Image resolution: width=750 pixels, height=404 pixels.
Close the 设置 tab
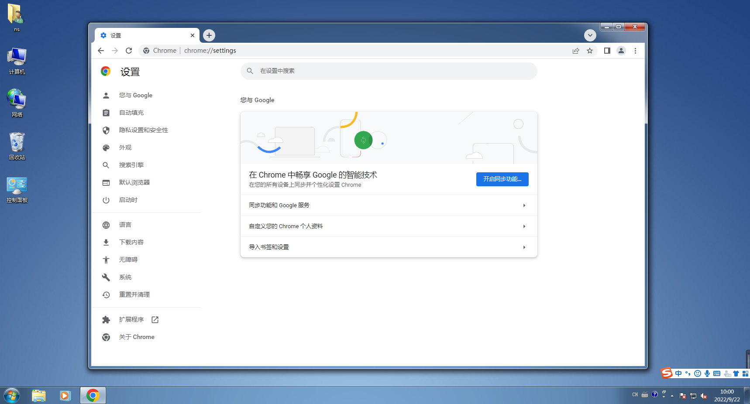coord(193,35)
